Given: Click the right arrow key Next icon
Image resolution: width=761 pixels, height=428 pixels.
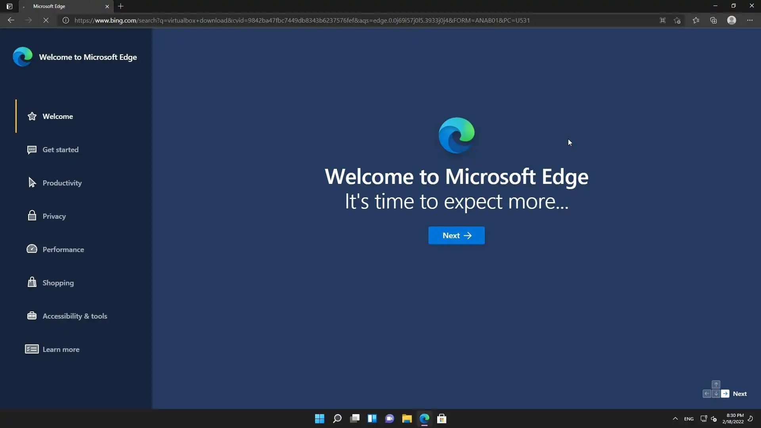Looking at the screenshot, I should 725,394.
